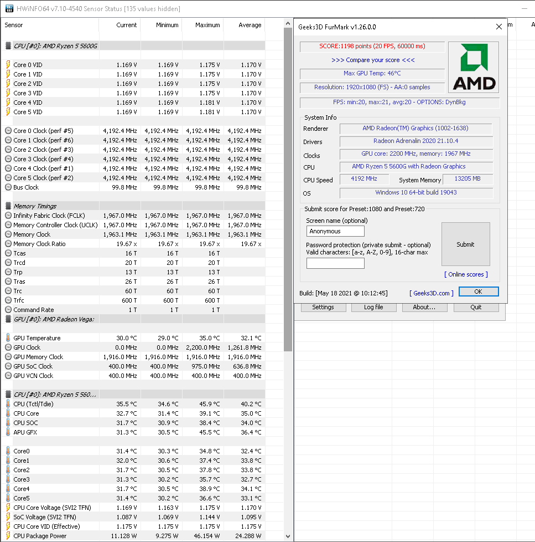Screen dimensions: 535x542
Task: Click the clock icon beside Trfc row
Action: 8,300
